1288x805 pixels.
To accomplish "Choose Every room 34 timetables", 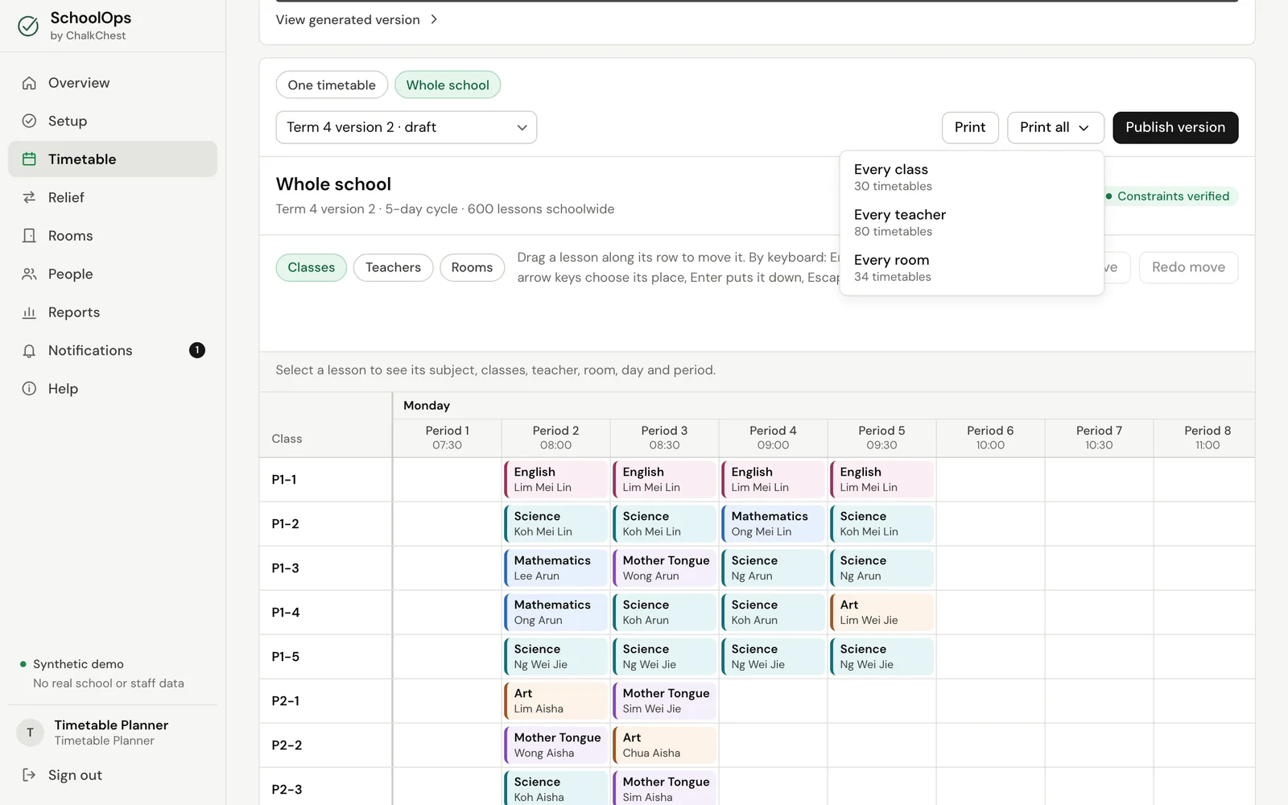I will (x=972, y=267).
